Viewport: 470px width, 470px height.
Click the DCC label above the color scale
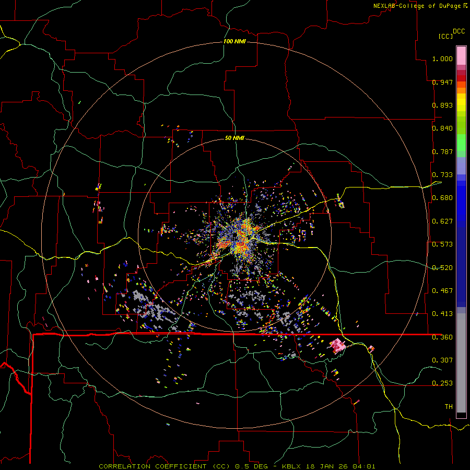click(x=459, y=31)
